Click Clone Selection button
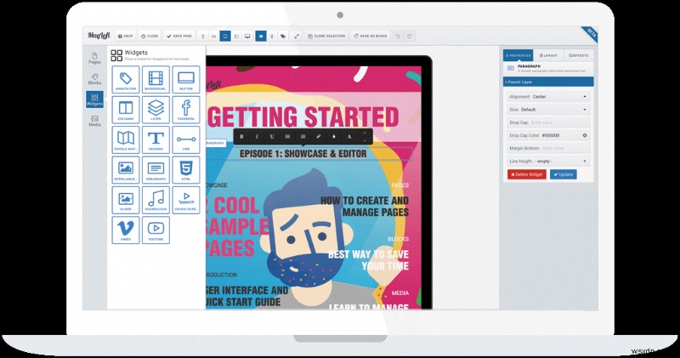The height and width of the screenshot is (358, 680). 326,36
